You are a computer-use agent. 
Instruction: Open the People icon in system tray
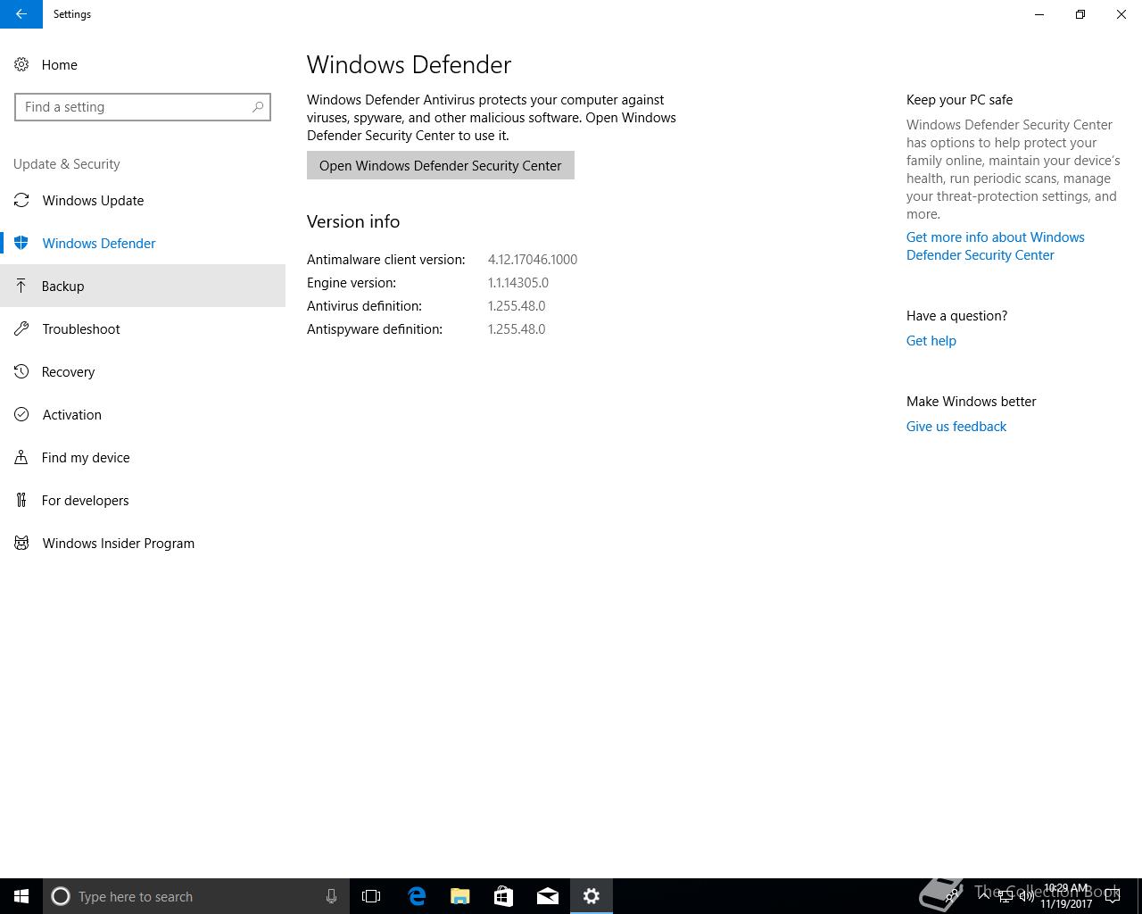(x=953, y=896)
